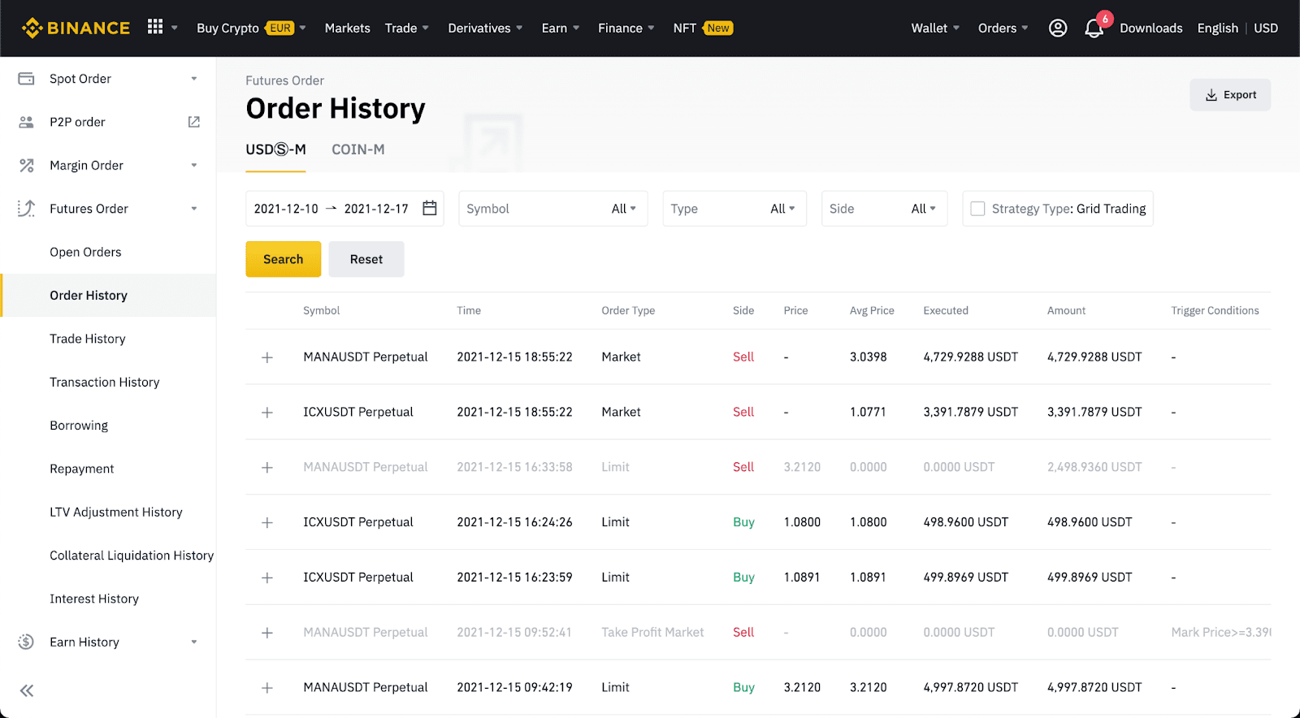1300x718 pixels.
Task: Open the notifications bell icon
Action: pyautogui.click(x=1094, y=28)
